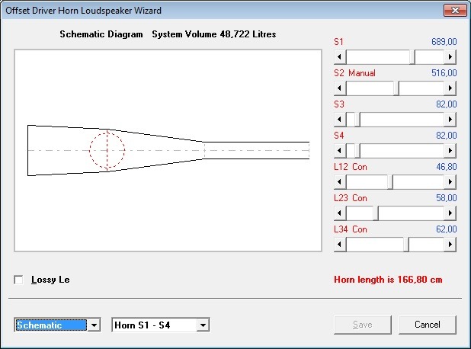Click the L23 slider thumb

pos(376,213)
